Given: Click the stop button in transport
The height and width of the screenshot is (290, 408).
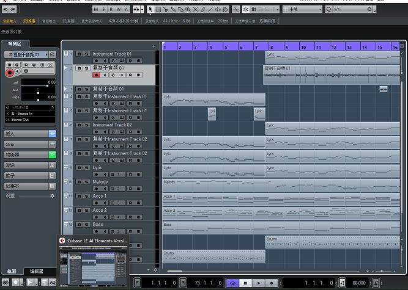Looking at the screenshot, I should [x=246, y=283].
